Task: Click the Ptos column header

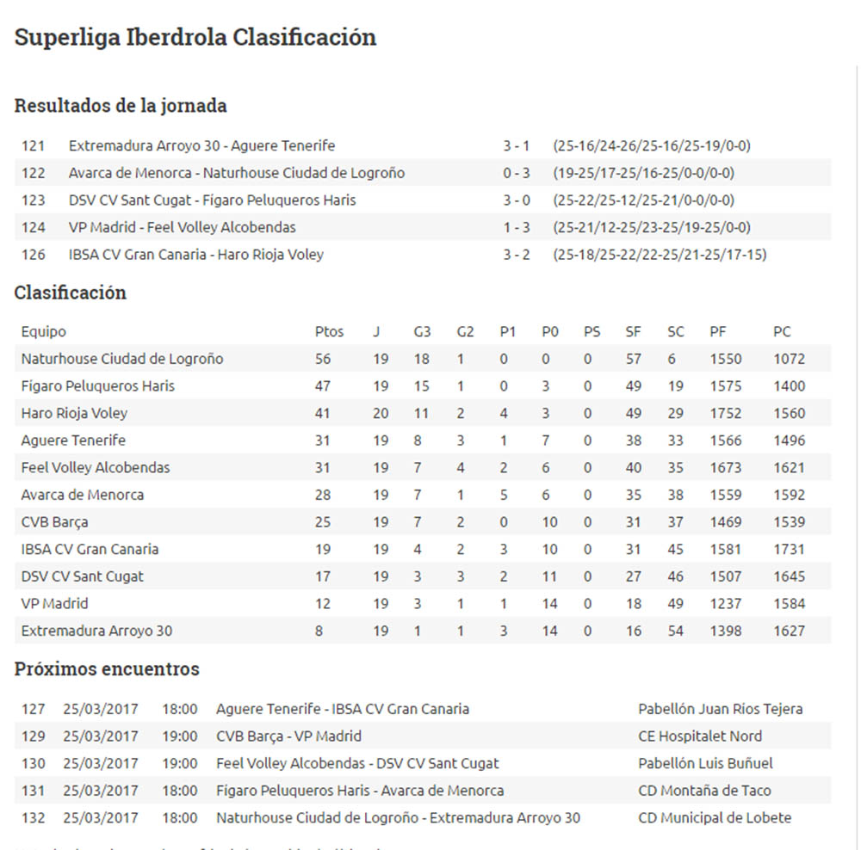Action: [x=329, y=331]
